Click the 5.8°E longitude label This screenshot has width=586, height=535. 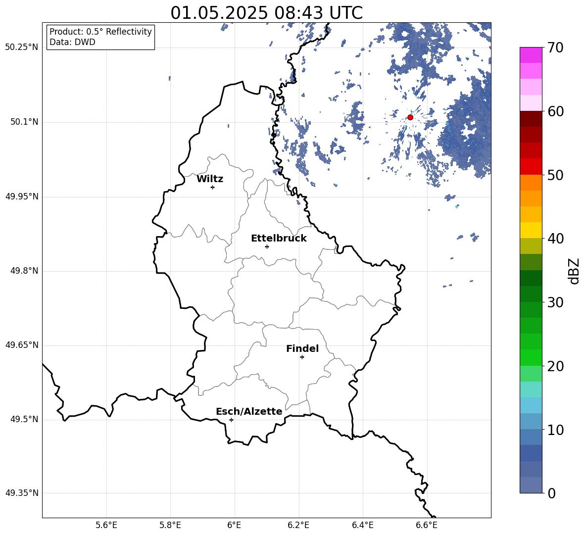(170, 525)
